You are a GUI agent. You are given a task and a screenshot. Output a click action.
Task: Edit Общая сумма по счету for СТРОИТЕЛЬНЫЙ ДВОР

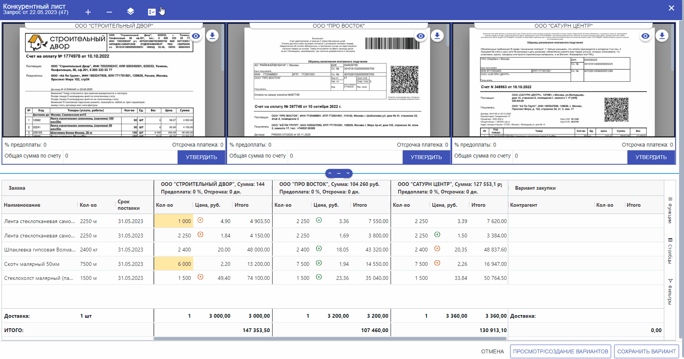click(x=120, y=156)
